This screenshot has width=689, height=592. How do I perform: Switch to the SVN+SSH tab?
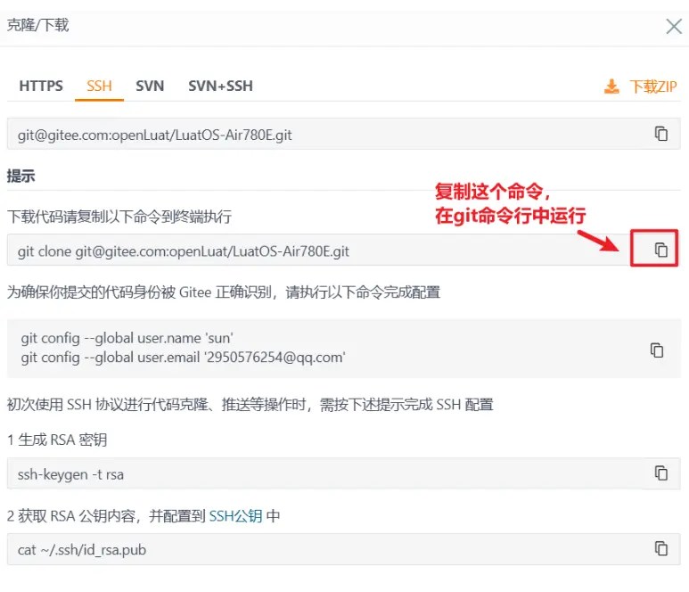pyautogui.click(x=220, y=86)
